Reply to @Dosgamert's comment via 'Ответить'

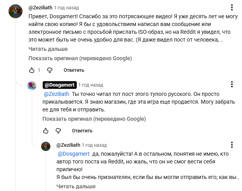[x=82, y=130]
